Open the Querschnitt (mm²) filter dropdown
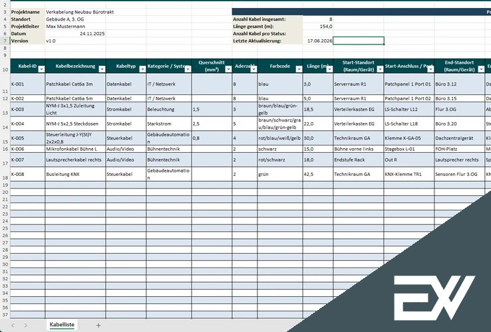This screenshot has width=491, height=332. tap(228, 70)
